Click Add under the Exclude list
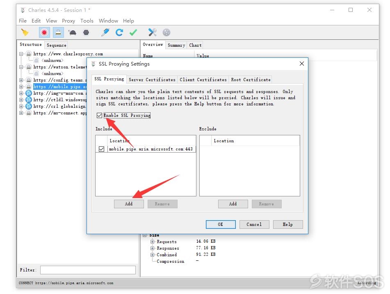Image resolution: width=390 pixels, height=294 pixels. pyautogui.click(x=233, y=204)
